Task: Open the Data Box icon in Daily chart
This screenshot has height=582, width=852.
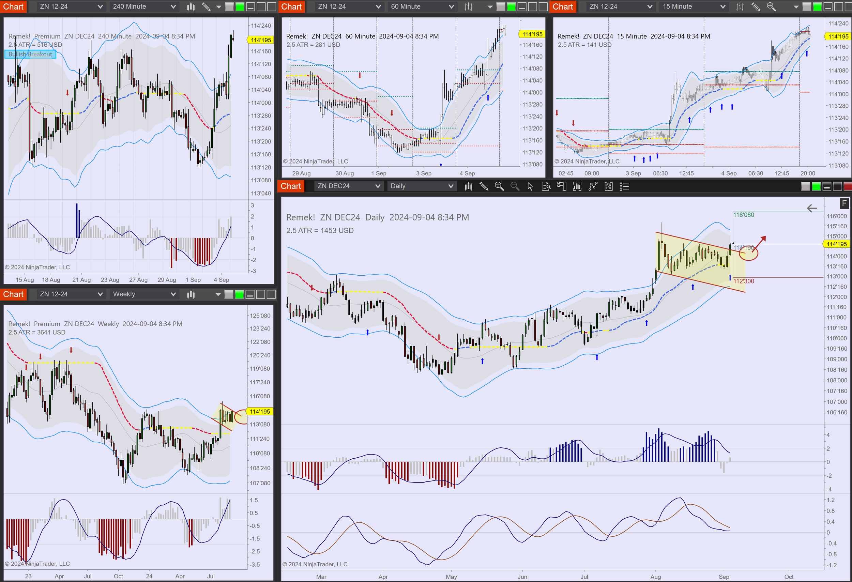Action: 546,186
